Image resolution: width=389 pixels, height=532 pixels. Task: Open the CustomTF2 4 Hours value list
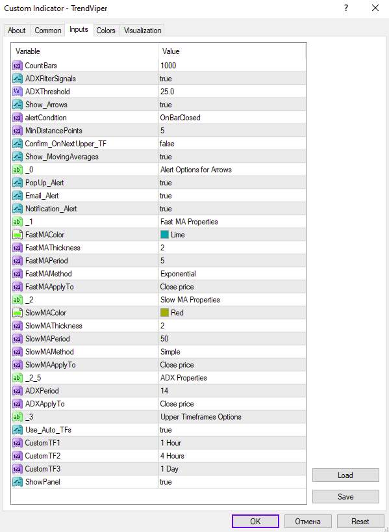(232, 456)
